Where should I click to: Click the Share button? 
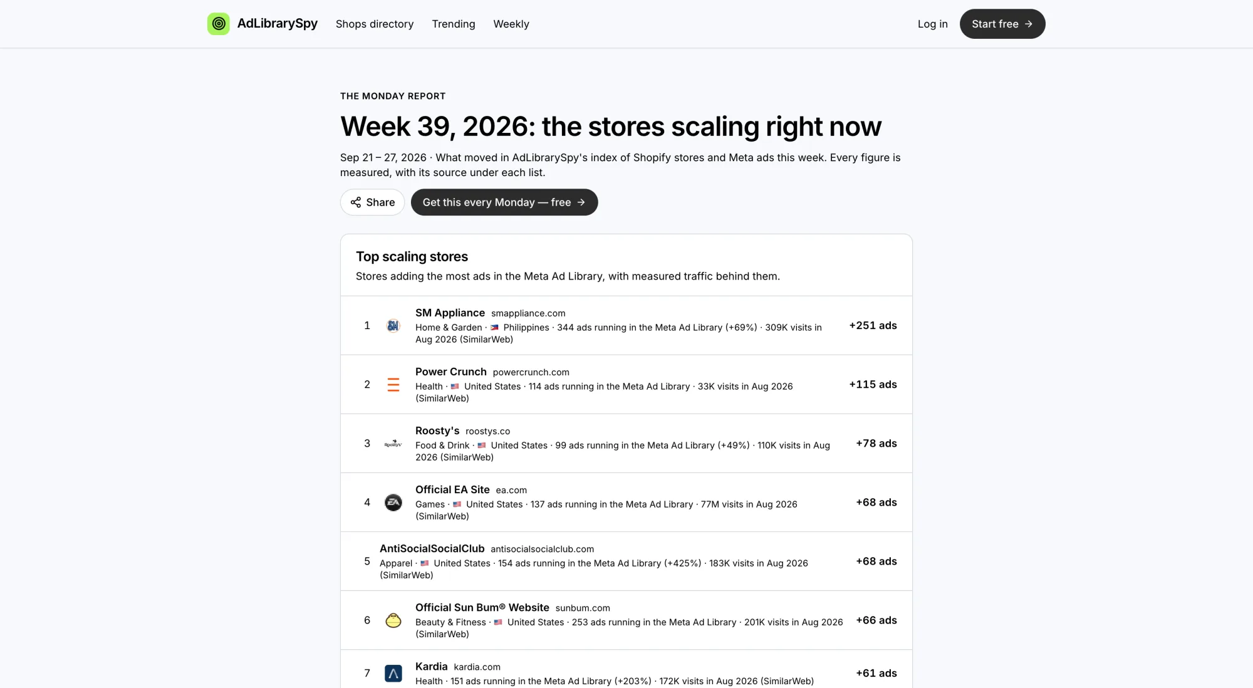coord(372,202)
